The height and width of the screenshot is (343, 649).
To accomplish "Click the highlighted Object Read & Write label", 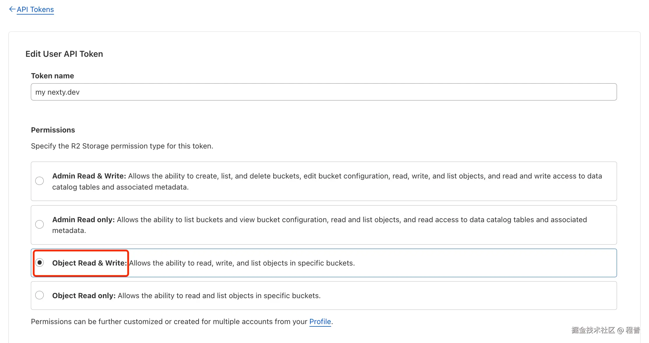I will pos(89,263).
